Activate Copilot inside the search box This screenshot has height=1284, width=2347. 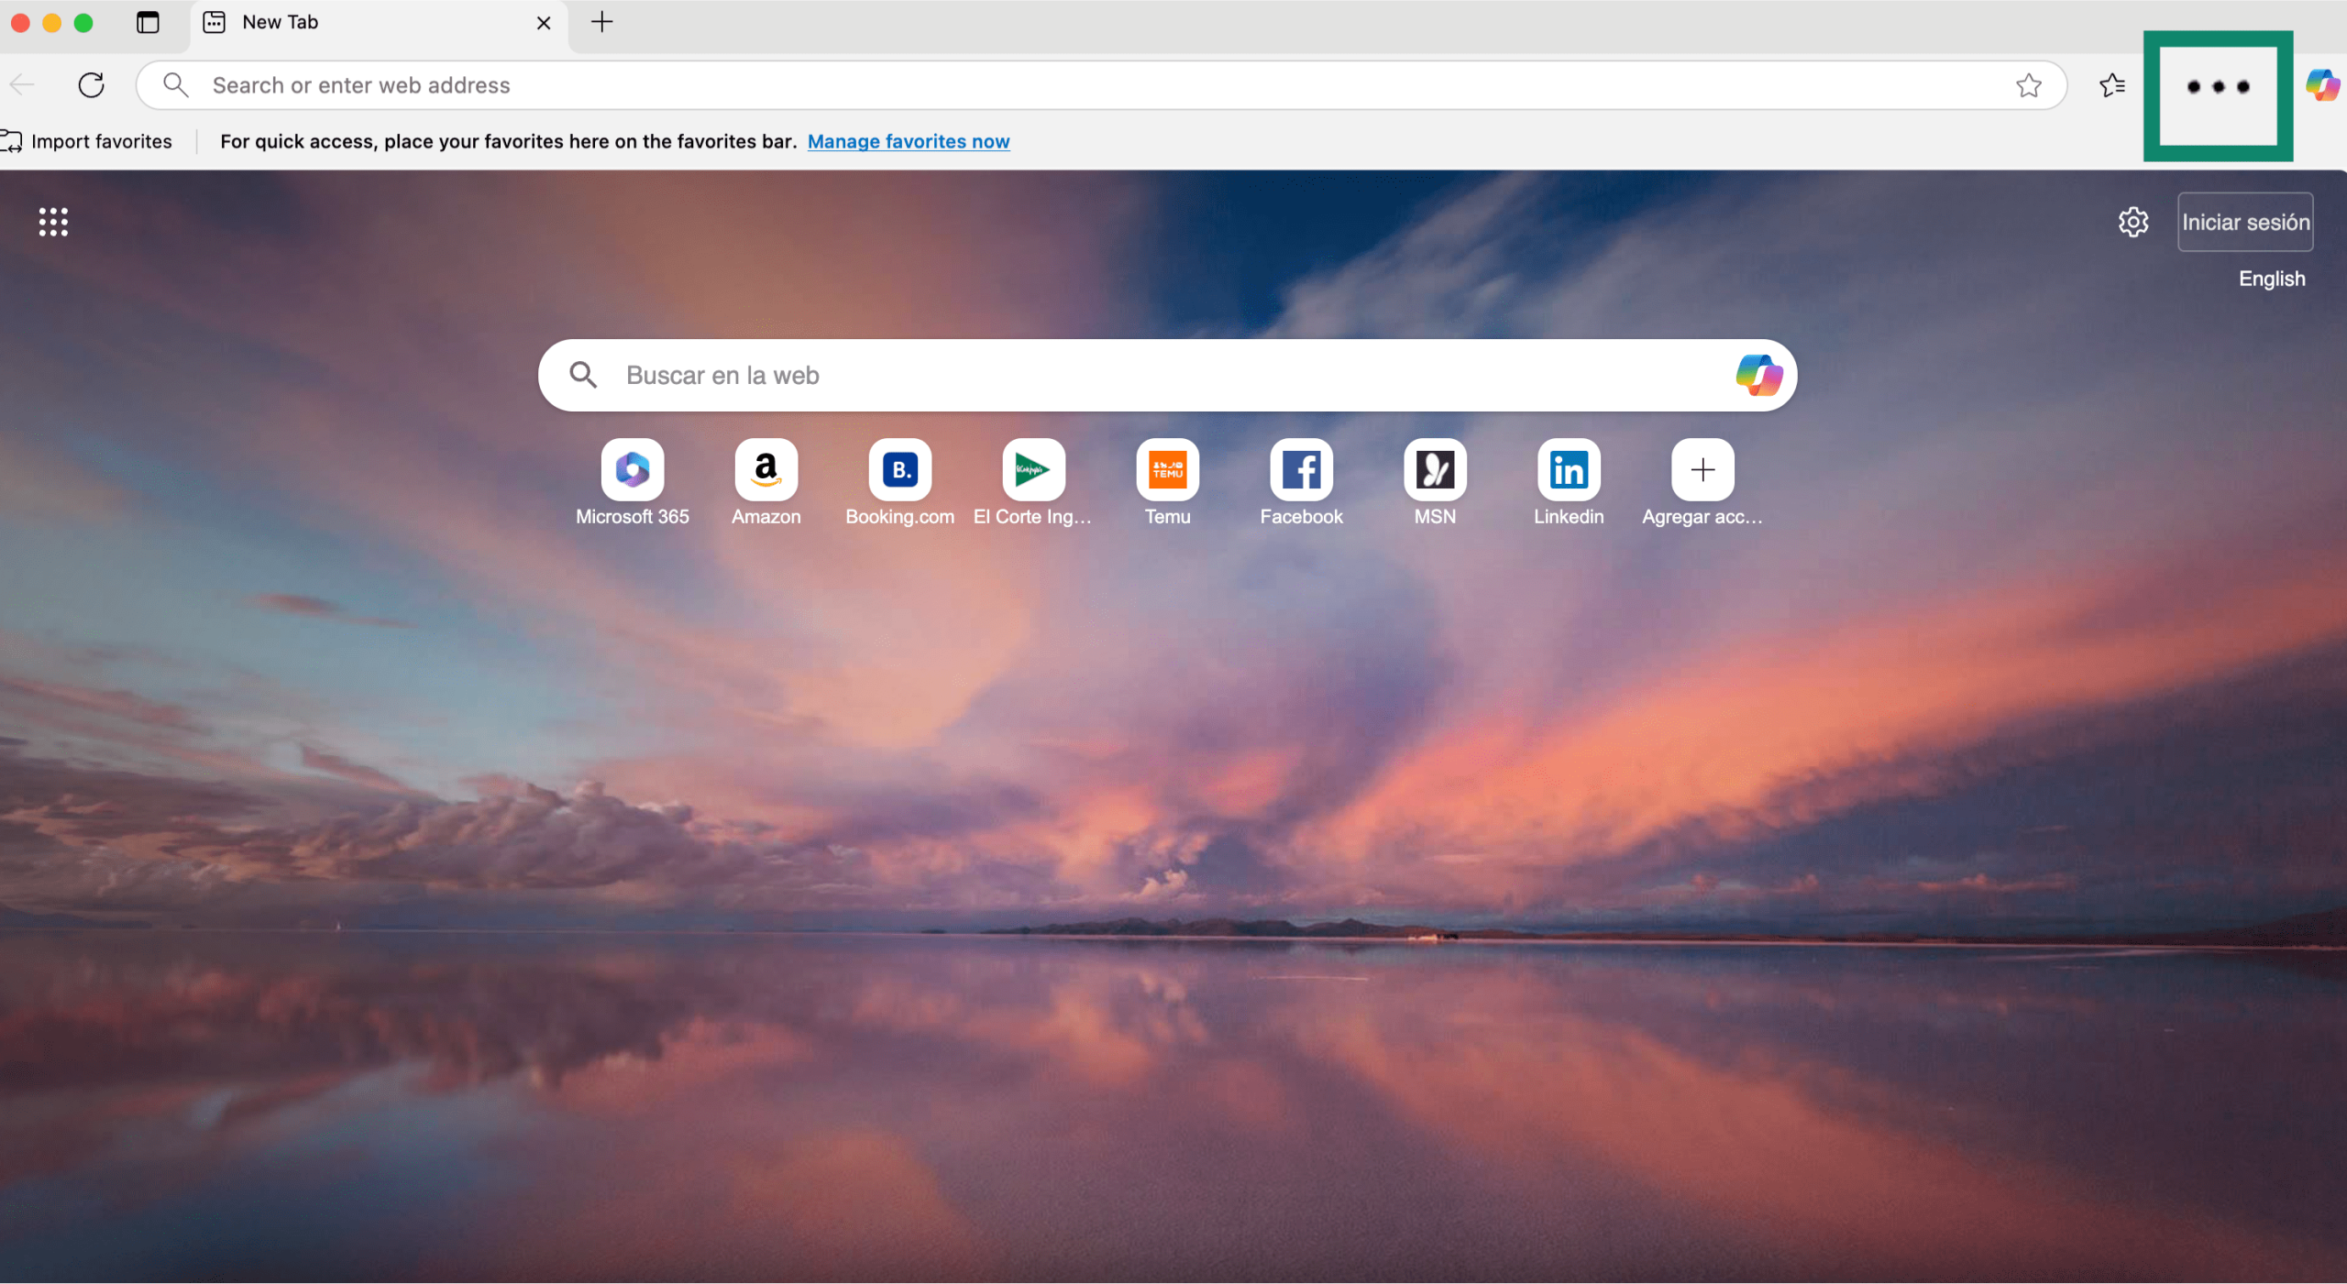click(x=1759, y=375)
